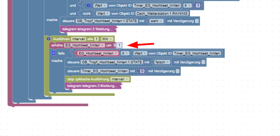Click help icon on Ausführen Intervall block
The height and width of the screenshot is (136, 280).
point(48,39)
